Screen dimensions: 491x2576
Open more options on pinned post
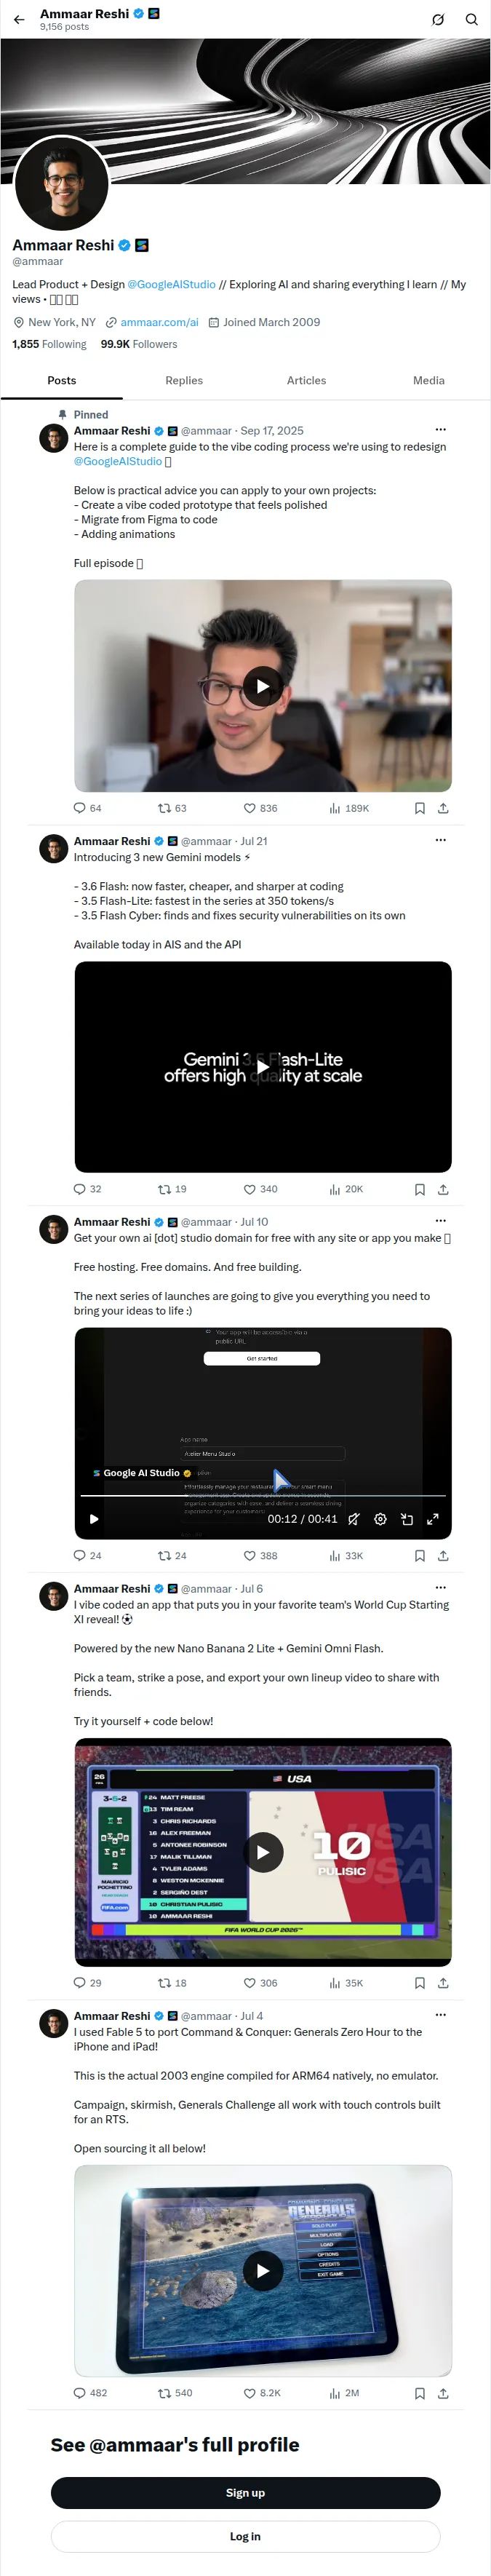tap(440, 429)
